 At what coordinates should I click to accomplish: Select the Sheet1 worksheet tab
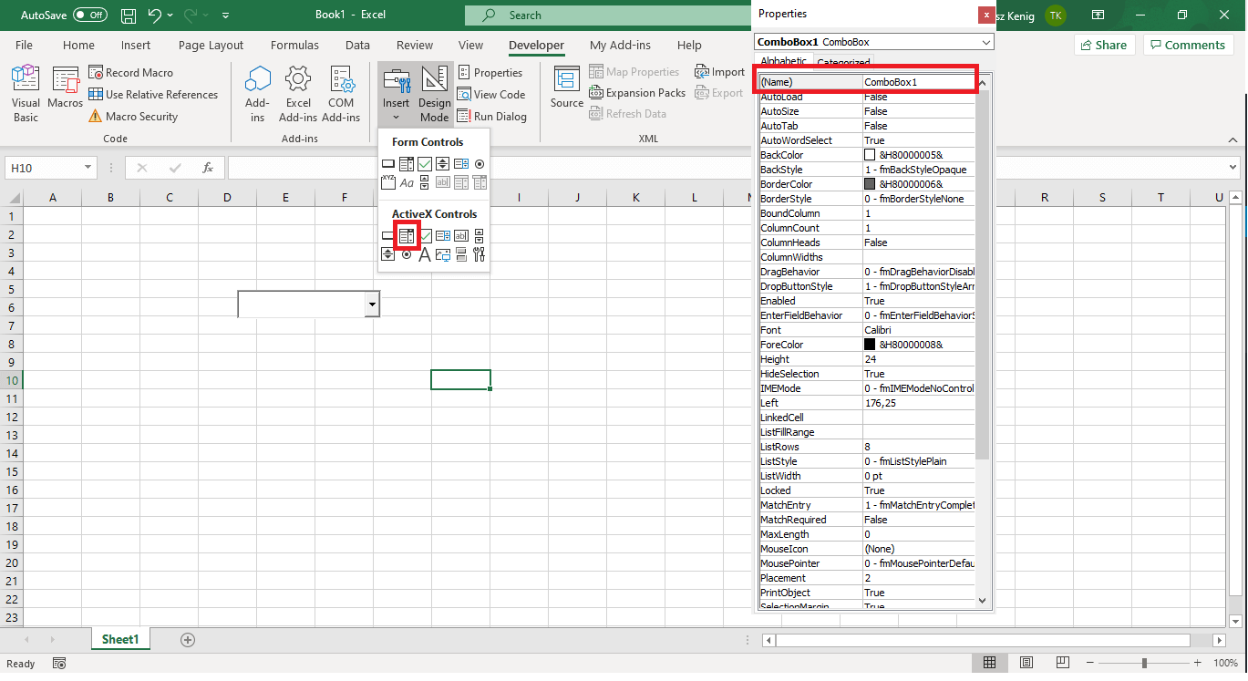(119, 639)
